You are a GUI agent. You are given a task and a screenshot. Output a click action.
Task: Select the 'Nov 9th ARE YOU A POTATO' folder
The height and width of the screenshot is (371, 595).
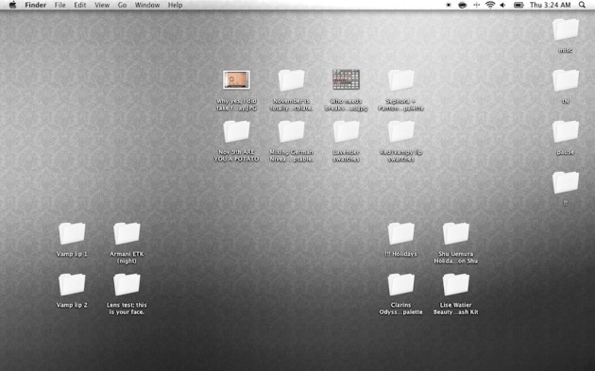[236, 131]
